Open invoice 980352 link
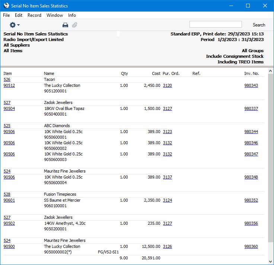Viewport: 274px width, 265px height. click(251, 200)
